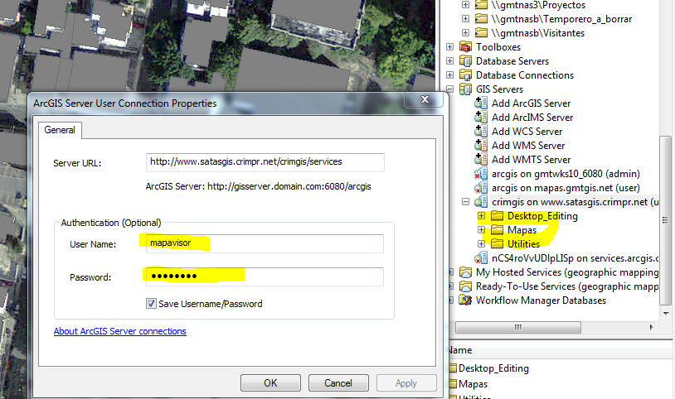Click the vertical scrollbar down arrow
675x399 pixels.
point(666,313)
